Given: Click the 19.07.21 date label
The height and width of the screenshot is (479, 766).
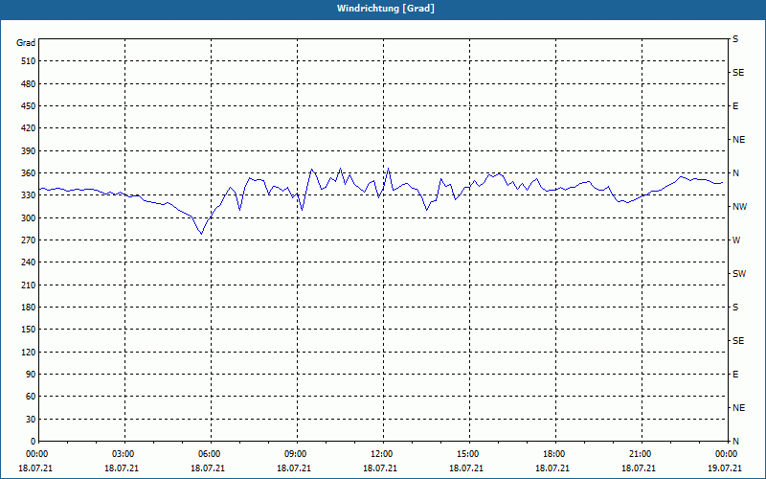Looking at the screenshot, I should (725, 468).
